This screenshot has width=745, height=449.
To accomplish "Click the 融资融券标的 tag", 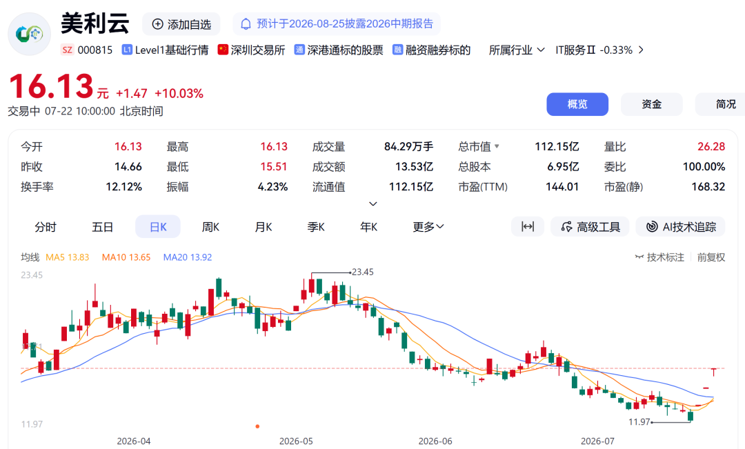I will [431, 50].
